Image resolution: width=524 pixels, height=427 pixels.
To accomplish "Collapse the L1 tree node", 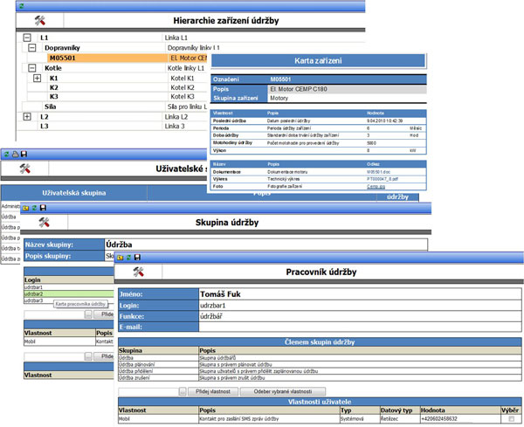I will click(27, 38).
